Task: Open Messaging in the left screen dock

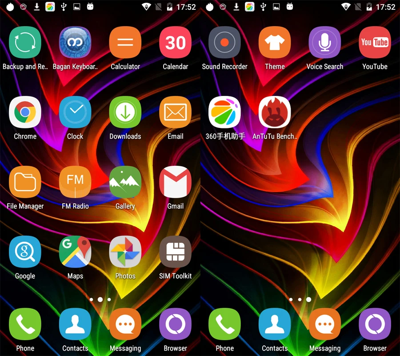Action: [x=125, y=324]
